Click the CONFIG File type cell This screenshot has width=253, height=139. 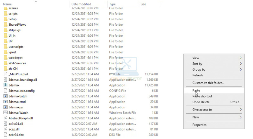(117, 91)
